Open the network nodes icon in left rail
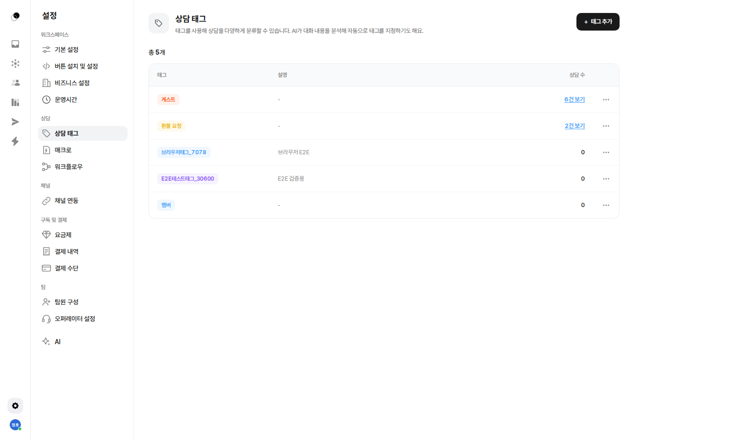 [x=15, y=63]
